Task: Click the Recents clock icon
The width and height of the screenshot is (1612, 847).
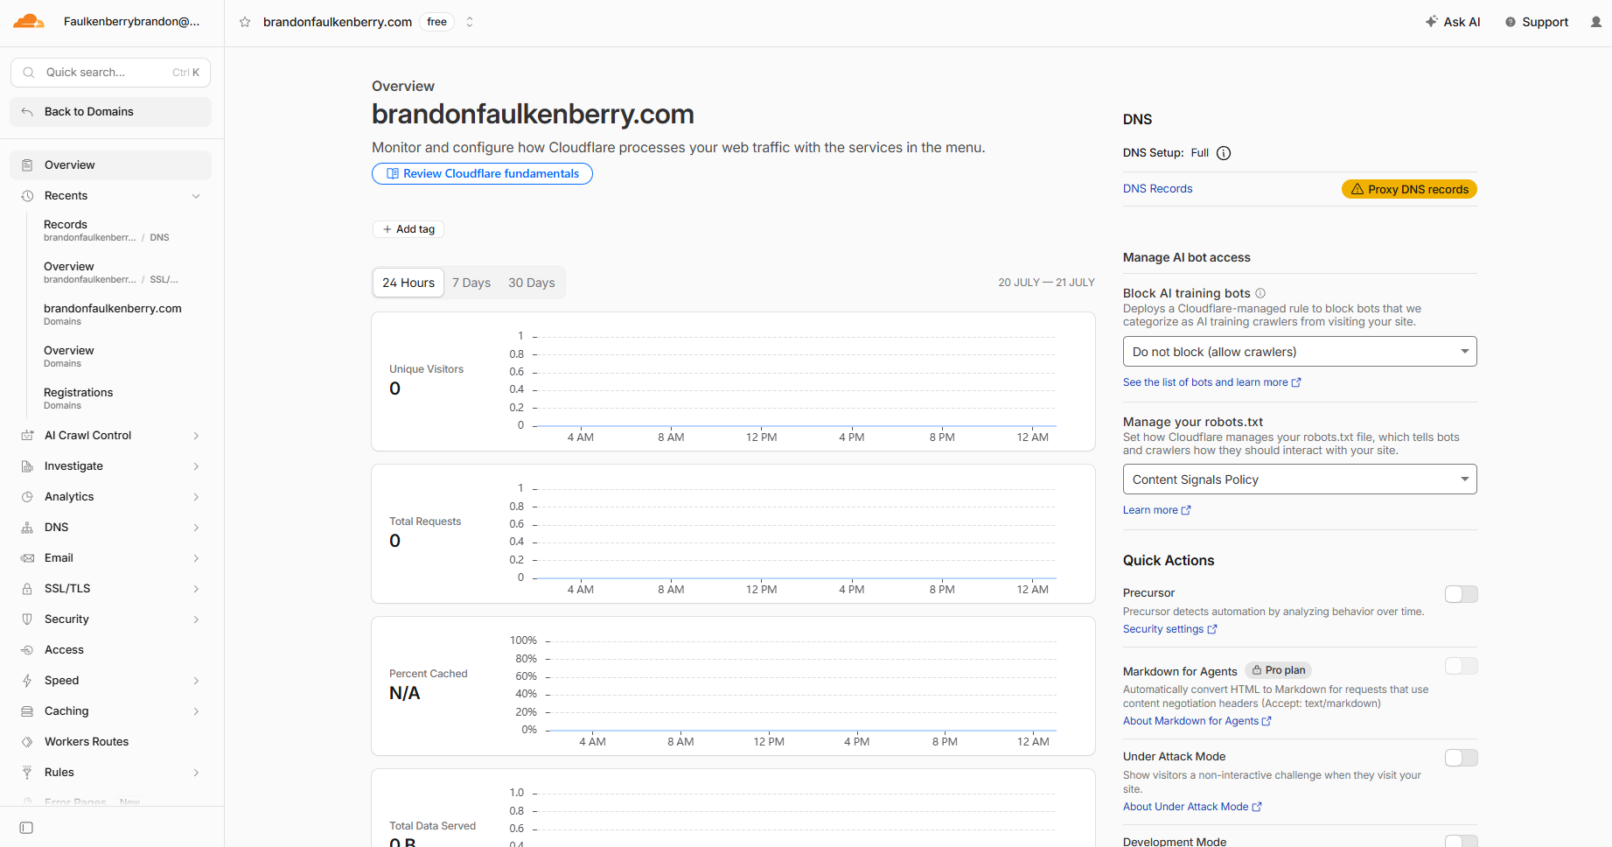Action: tap(27, 196)
